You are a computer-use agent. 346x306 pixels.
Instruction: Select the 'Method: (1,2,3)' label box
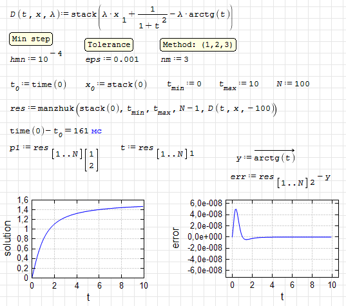[x=198, y=45]
